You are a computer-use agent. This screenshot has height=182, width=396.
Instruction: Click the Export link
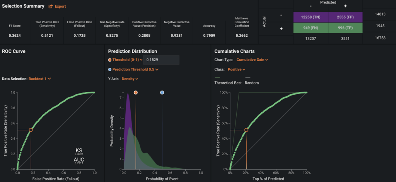[60, 7]
